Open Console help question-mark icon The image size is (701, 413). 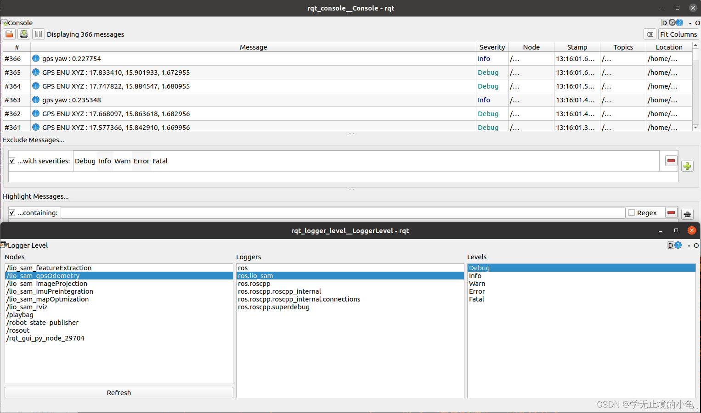[679, 22]
